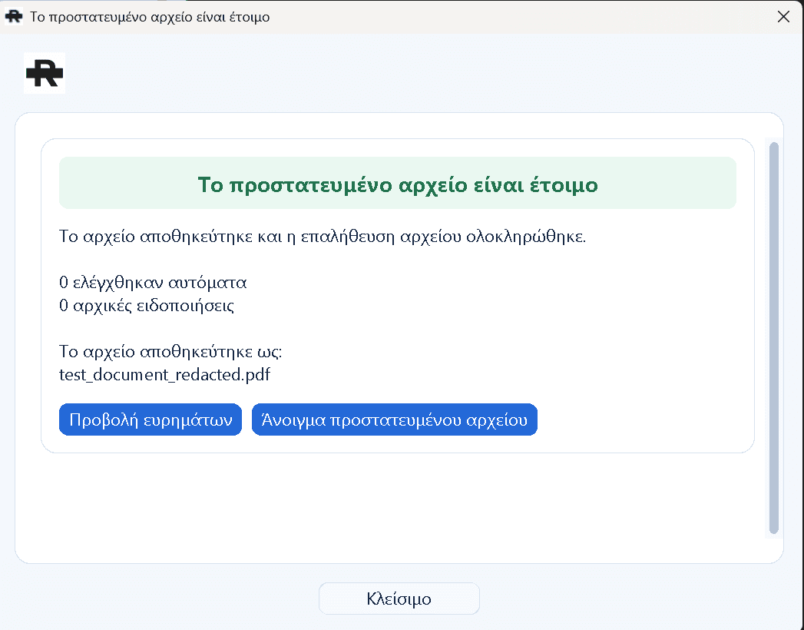Screen dimensions: 804x630
Task: Click the app logo below the title bar
Action: tap(45, 73)
